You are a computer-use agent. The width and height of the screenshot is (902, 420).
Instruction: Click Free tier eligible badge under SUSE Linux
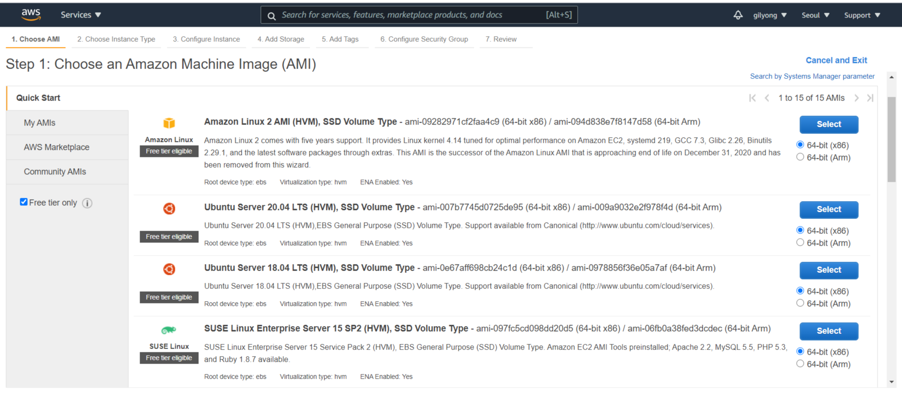pyautogui.click(x=169, y=358)
